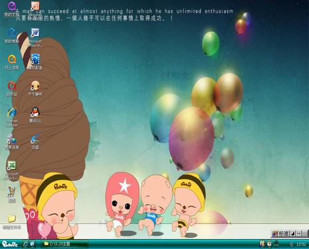Open the PandaPig Start button
Viewport: 309px width, 249px height.
pos(10,244)
